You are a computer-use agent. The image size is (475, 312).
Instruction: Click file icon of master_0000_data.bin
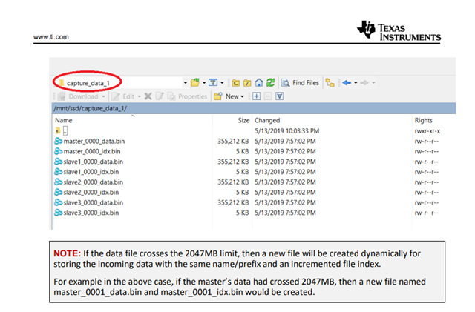tap(58, 141)
